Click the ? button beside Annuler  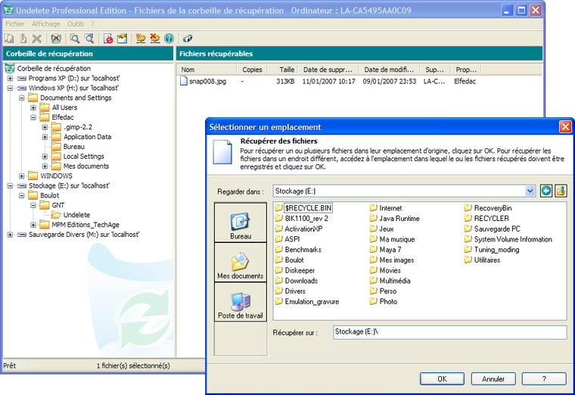point(544,379)
